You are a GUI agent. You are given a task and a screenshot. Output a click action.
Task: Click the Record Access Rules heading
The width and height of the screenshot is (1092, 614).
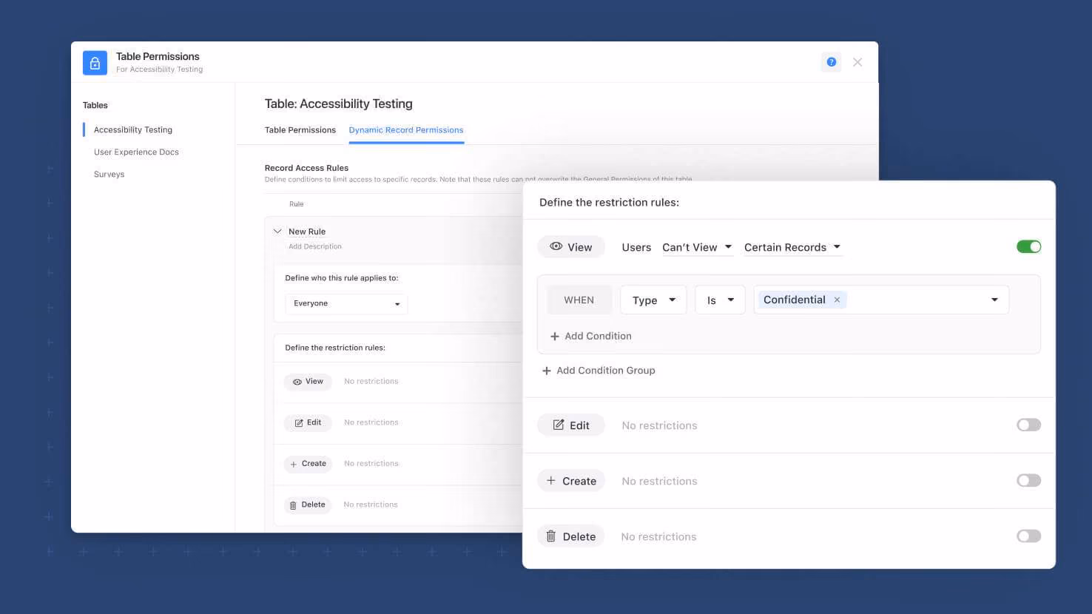coord(306,168)
